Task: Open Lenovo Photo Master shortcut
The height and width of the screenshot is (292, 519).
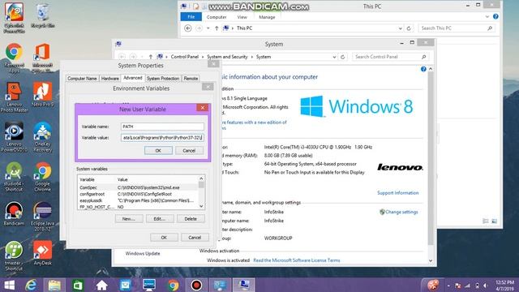Action: [14, 97]
